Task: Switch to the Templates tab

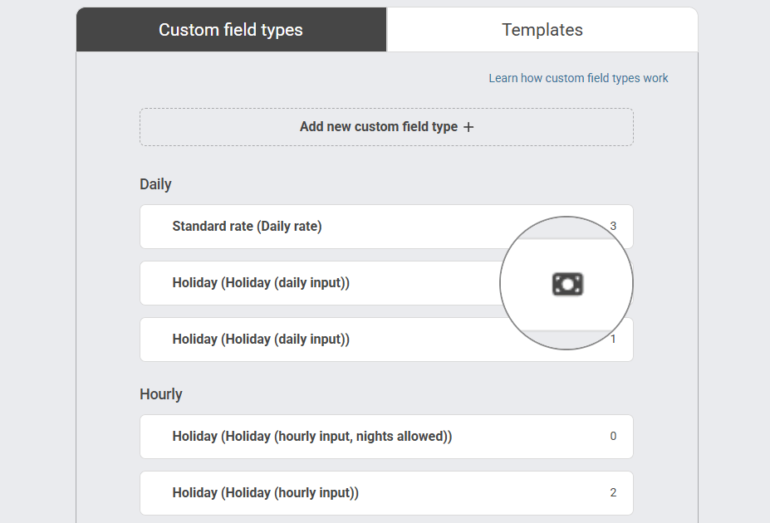Action: click(542, 29)
